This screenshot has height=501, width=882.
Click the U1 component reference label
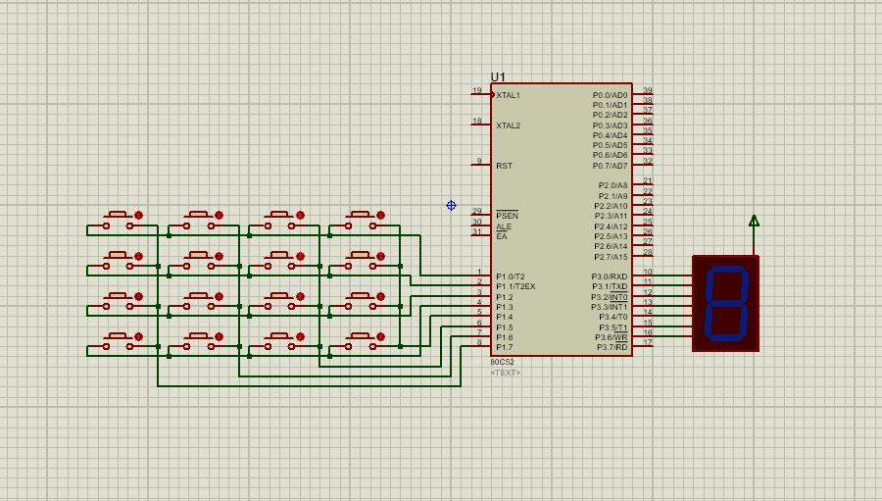pos(498,77)
